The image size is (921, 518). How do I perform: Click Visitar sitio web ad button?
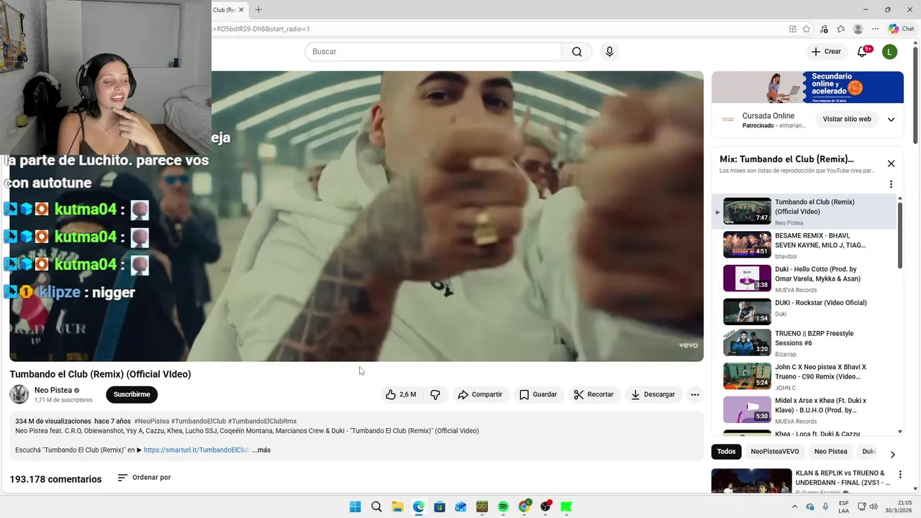[847, 119]
